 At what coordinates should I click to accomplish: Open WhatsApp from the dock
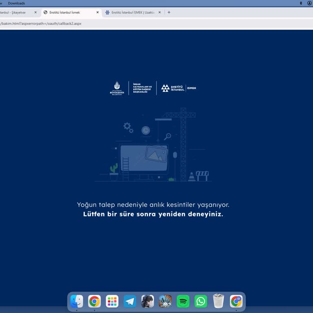point(201,301)
